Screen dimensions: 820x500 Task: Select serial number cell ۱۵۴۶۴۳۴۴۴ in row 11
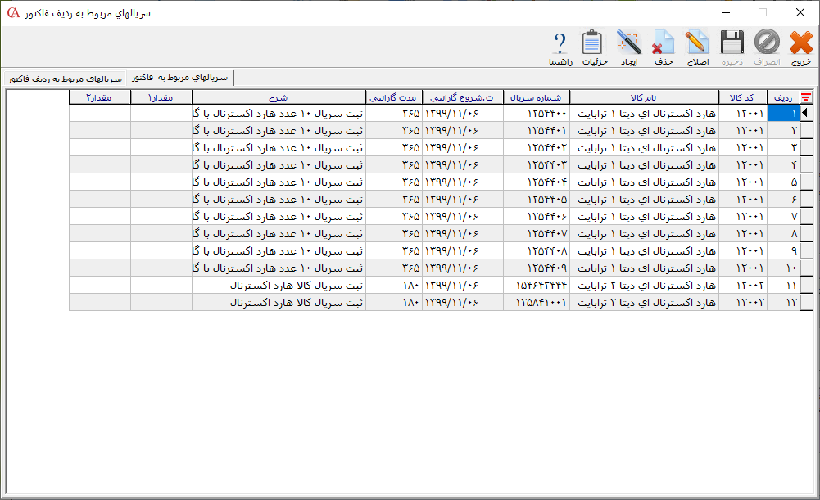(537, 286)
